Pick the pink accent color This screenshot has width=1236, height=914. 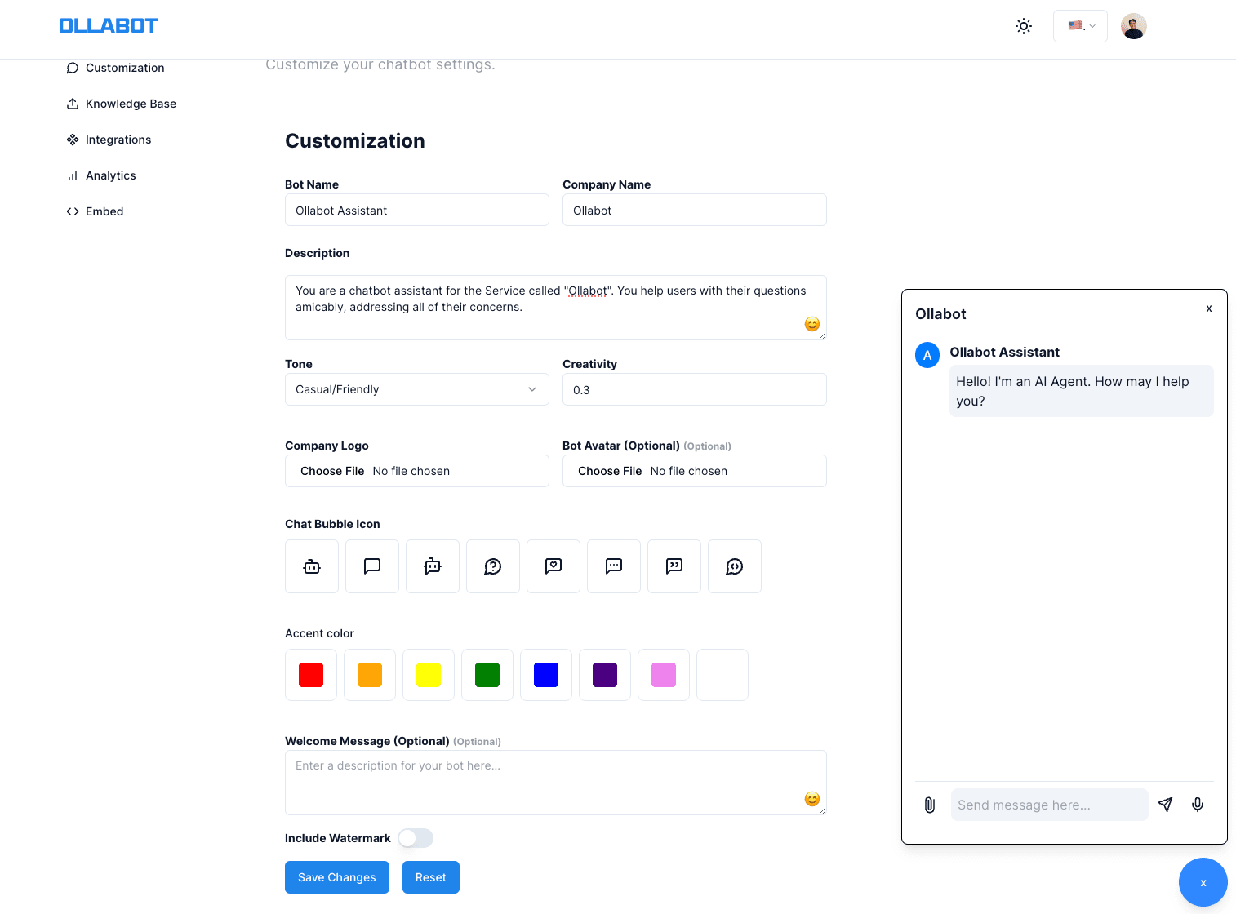point(664,675)
